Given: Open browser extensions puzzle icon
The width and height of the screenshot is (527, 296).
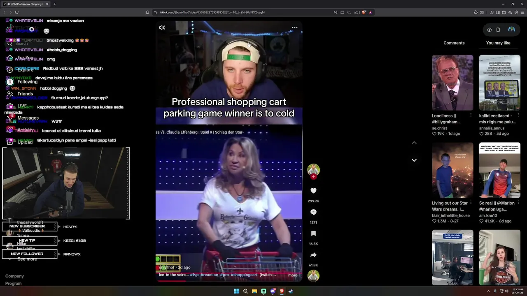Looking at the screenshot, I should pyautogui.click(x=475, y=12).
